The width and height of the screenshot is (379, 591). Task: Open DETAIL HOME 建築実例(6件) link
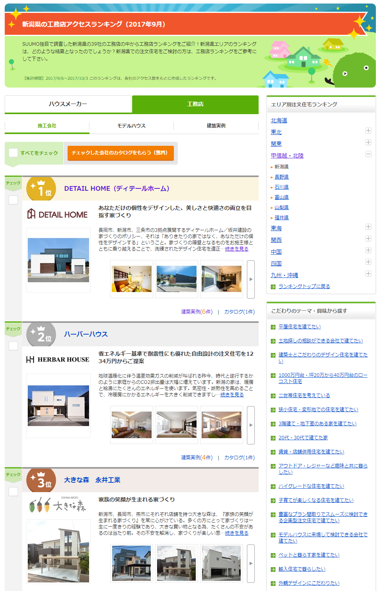197,312
